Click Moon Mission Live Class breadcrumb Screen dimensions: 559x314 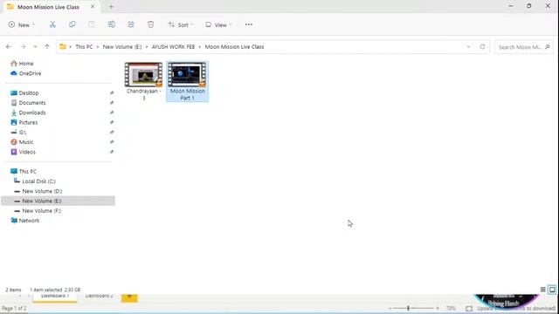click(x=234, y=46)
